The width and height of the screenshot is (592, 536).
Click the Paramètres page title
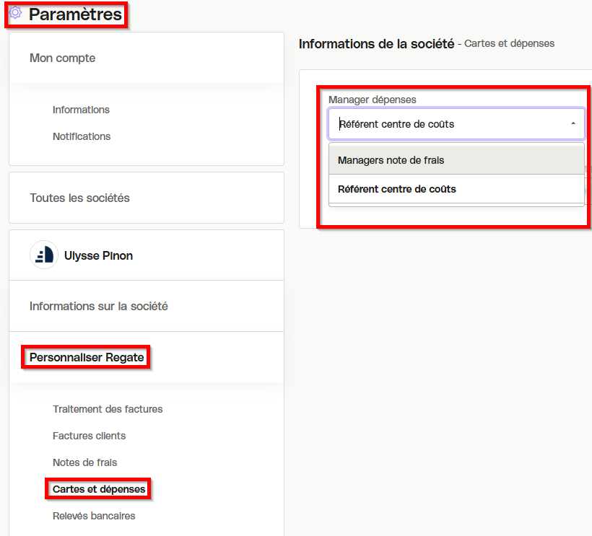[x=76, y=14]
